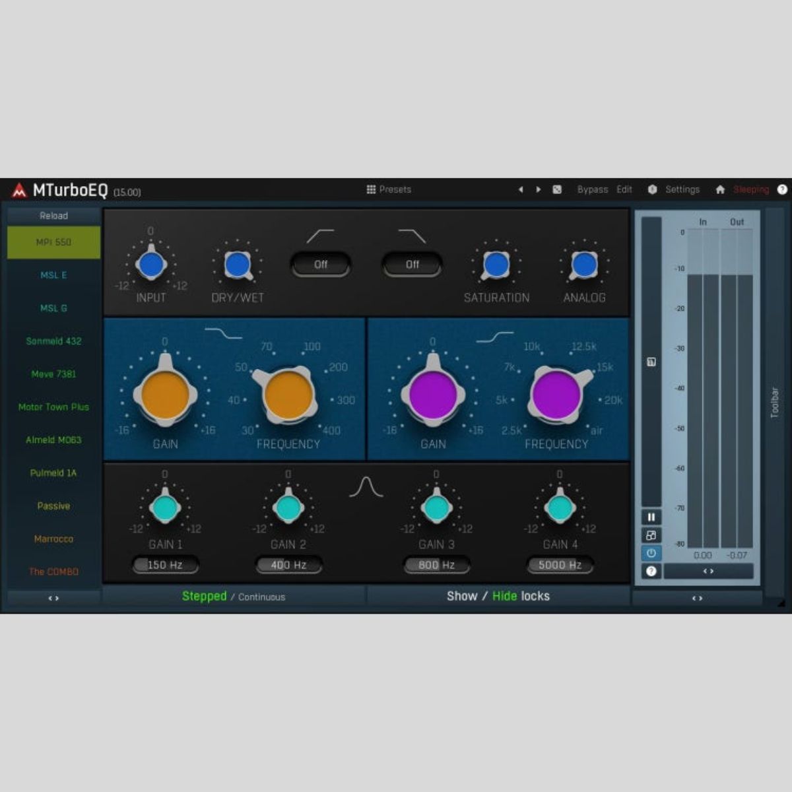Toggle the low-pass filter Off button

click(412, 265)
